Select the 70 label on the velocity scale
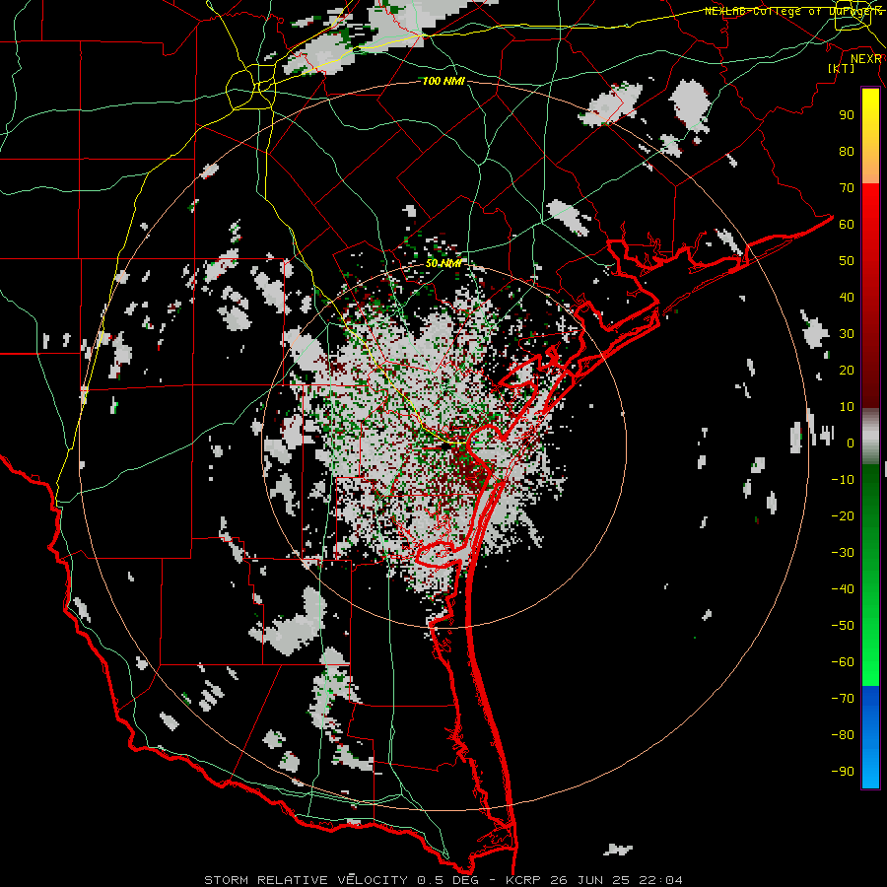The width and height of the screenshot is (887, 887). click(847, 188)
